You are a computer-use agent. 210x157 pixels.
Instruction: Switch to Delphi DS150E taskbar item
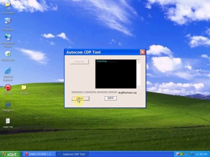(39, 154)
